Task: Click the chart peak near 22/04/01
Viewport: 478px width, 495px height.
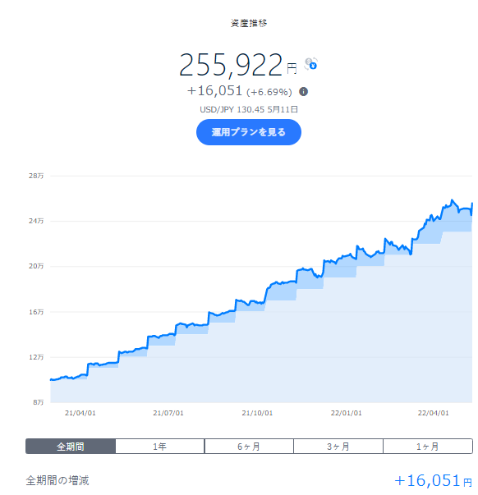Action: (x=452, y=200)
